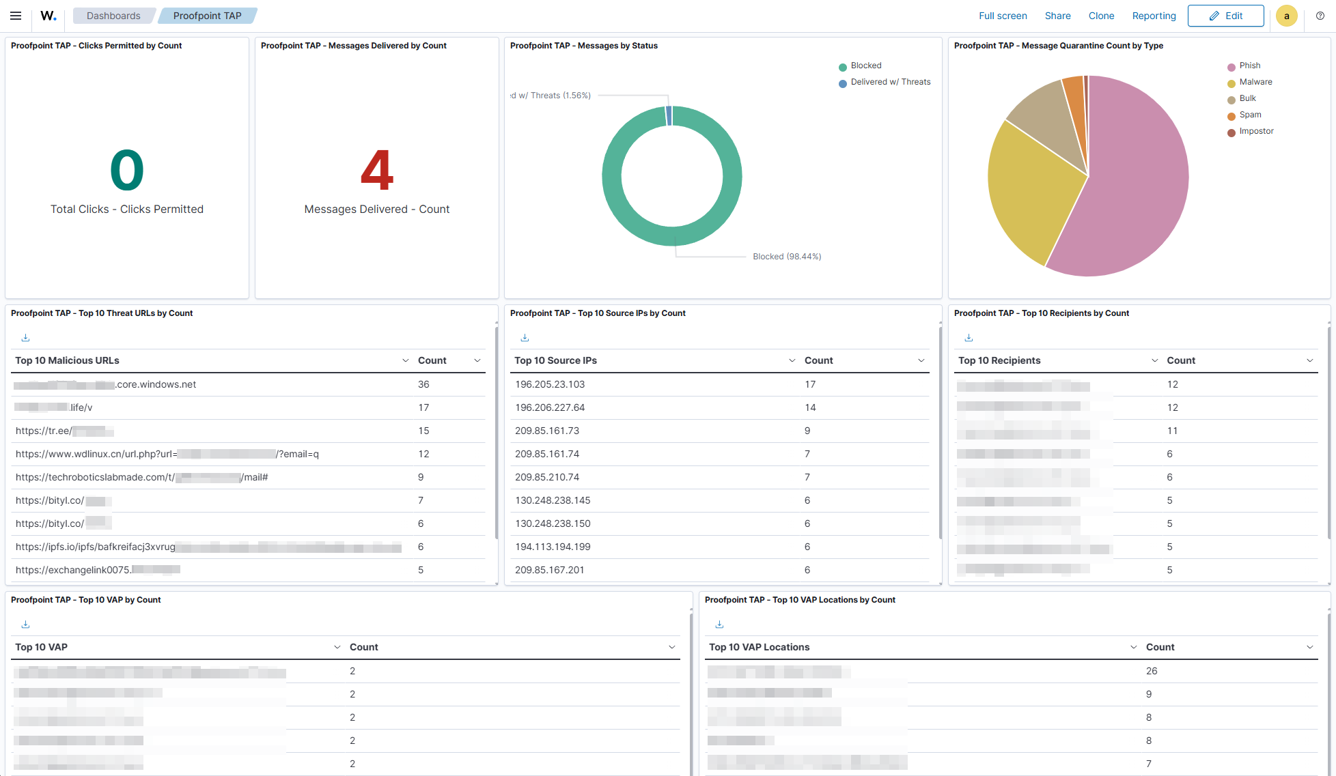Download the Top 10 Threat URLs table data
This screenshot has width=1336, height=776.
tap(25, 337)
